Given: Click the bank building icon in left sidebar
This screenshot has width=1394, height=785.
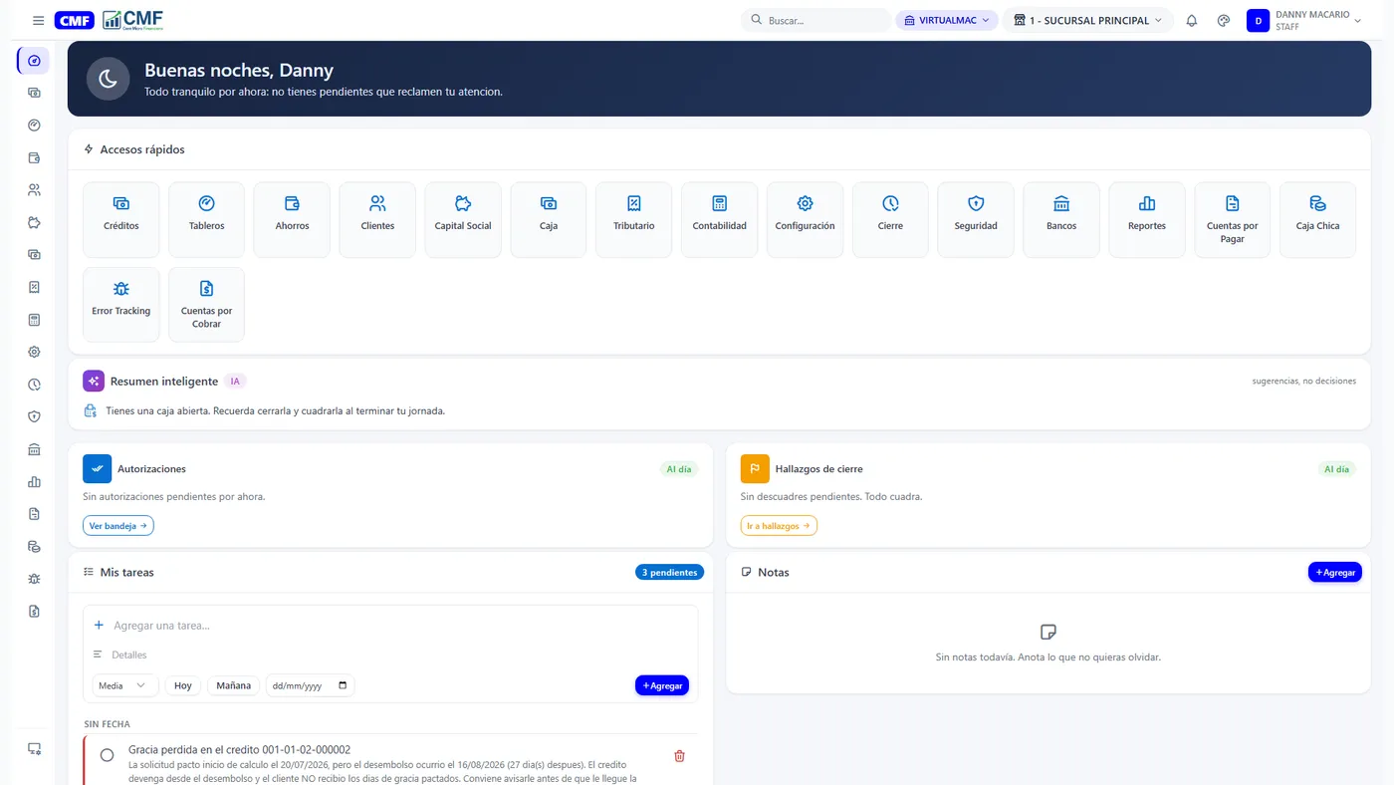Looking at the screenshot, I should (x=34, y=449).
